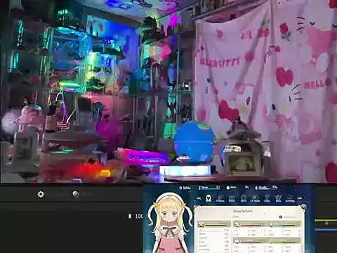Select the crossed swords stats section header
337x253 pixels.
coord(213,225)
